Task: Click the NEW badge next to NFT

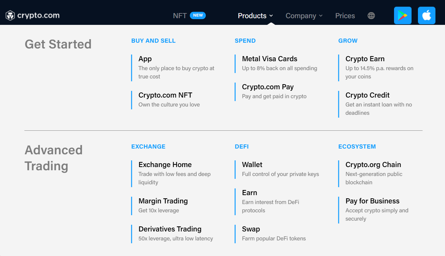Action: pyautogui.click(x=198, y=15)
